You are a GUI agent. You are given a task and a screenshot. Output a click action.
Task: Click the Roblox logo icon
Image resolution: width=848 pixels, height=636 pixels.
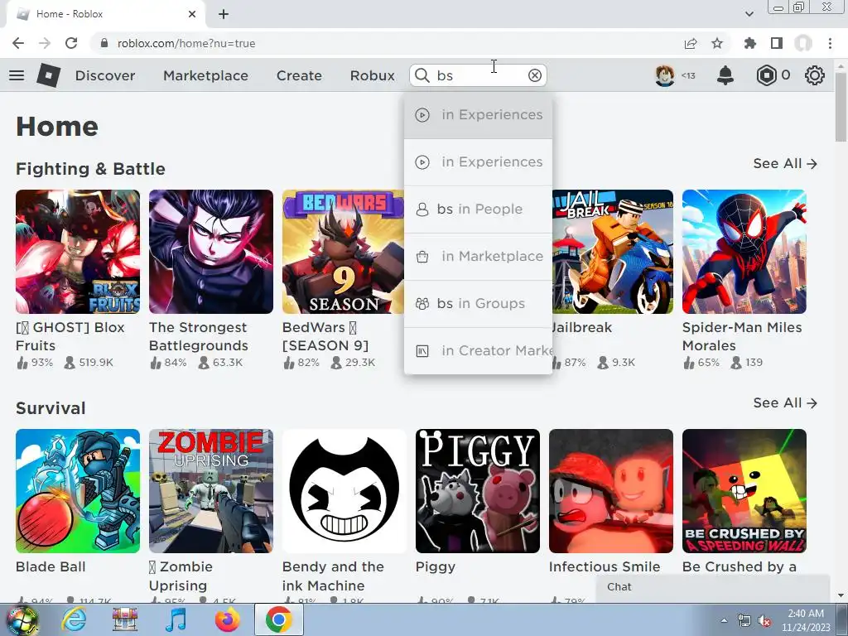(48, 75)
